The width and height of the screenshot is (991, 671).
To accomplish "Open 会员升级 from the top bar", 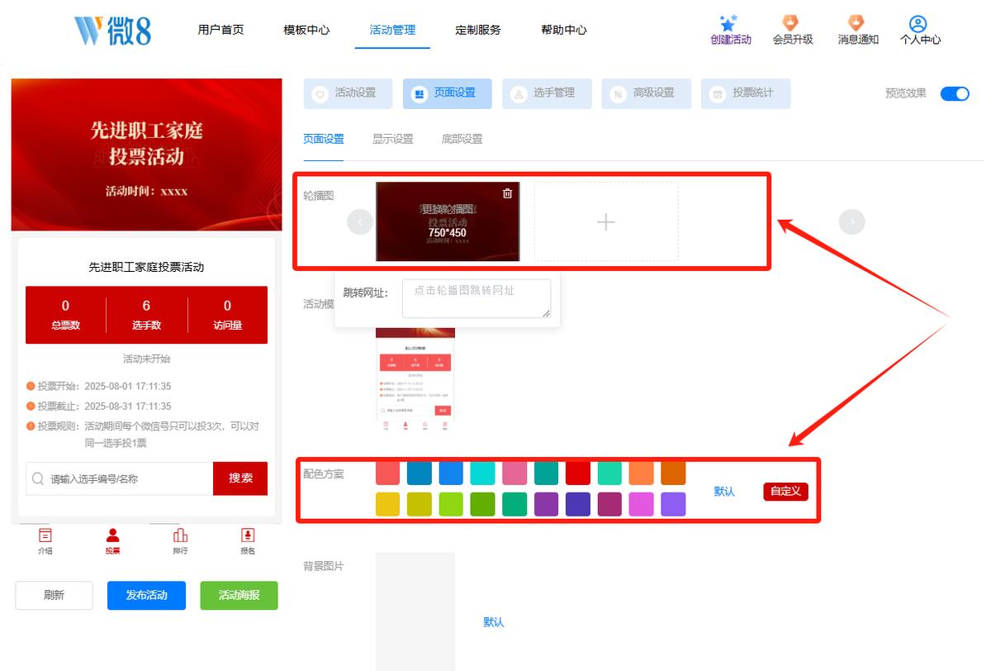I will point(792,30).
